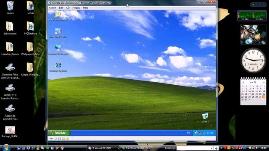Click the network adapter icon in VPC status bar

(68, 138)
